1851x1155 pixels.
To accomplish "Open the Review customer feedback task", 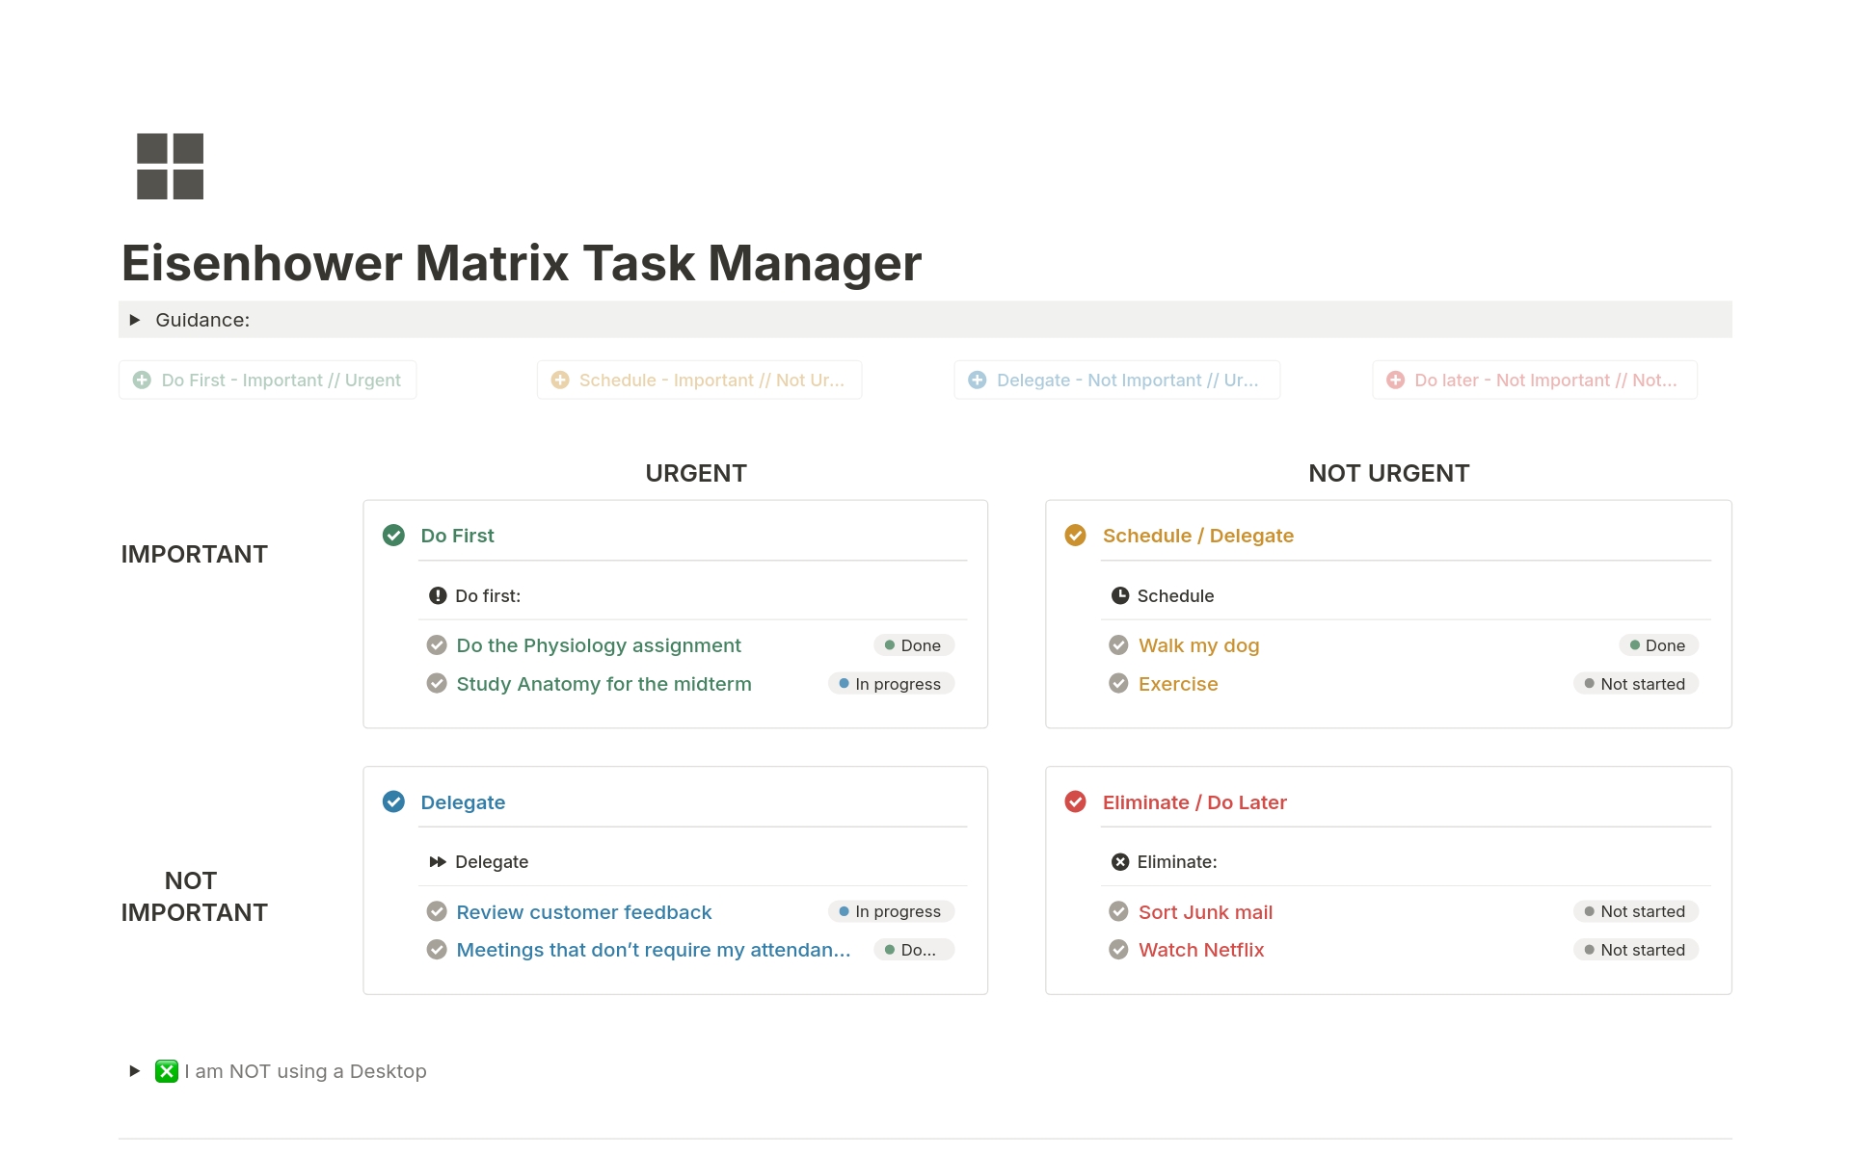I will tap(583, 912).
